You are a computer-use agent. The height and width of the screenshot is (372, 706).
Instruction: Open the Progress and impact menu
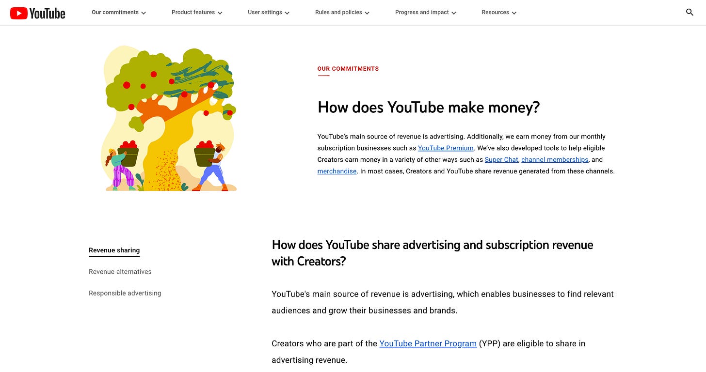pos(426,13)
